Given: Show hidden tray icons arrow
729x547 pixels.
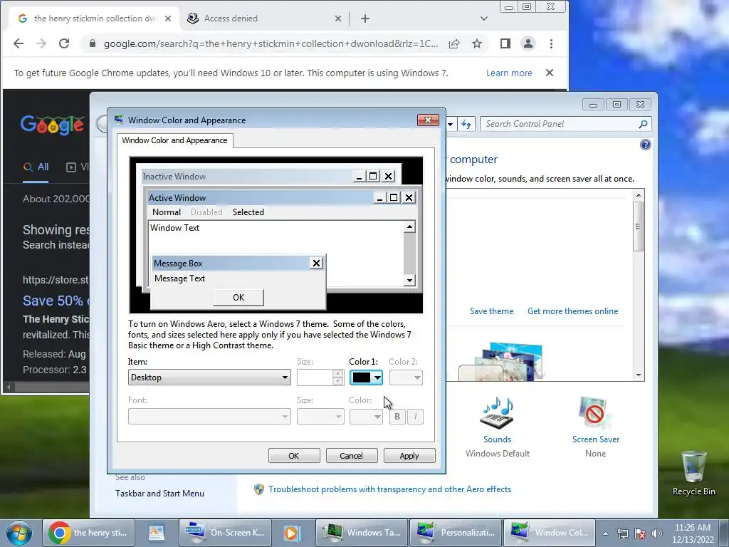Looking at the screenshot, I should coord(605,533).
